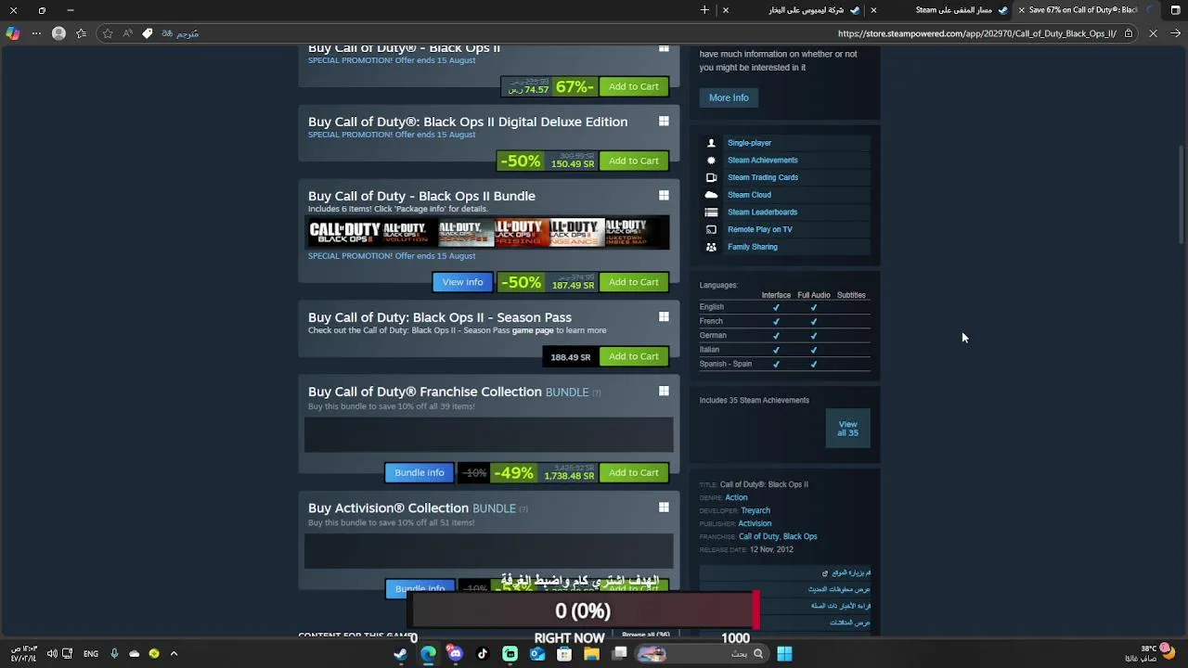1188x668 pixels.
Task: Open the new tab plus button
Action: point(704,10)
